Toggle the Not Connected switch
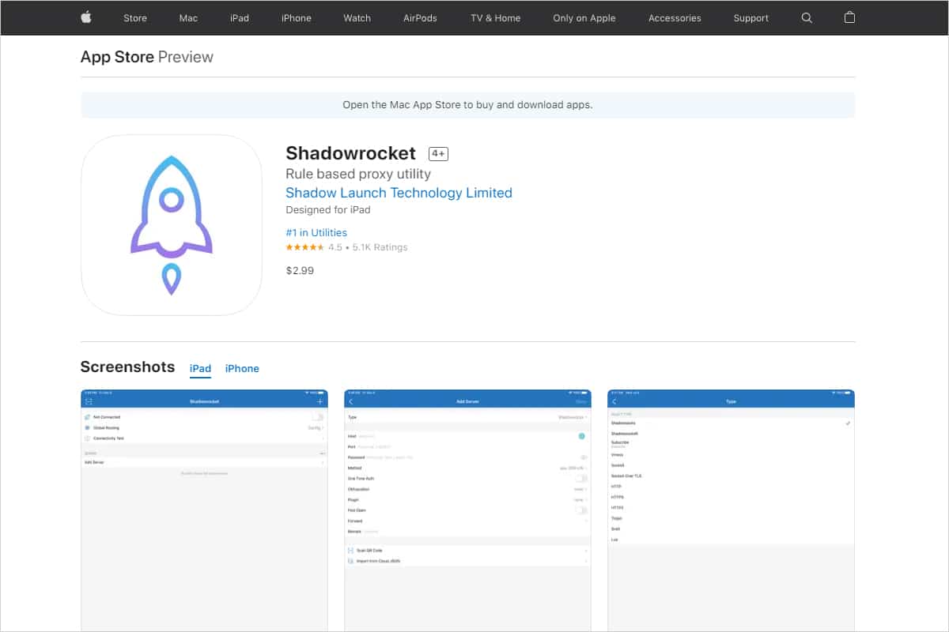Image resolution: width=949 pixels, height=632 pixels. click(x=319, y=416)
